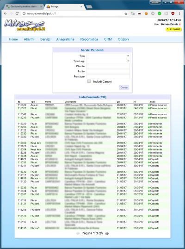Click the Descrizione column header
The image size is (185, 249).
[x=70, y=102]
